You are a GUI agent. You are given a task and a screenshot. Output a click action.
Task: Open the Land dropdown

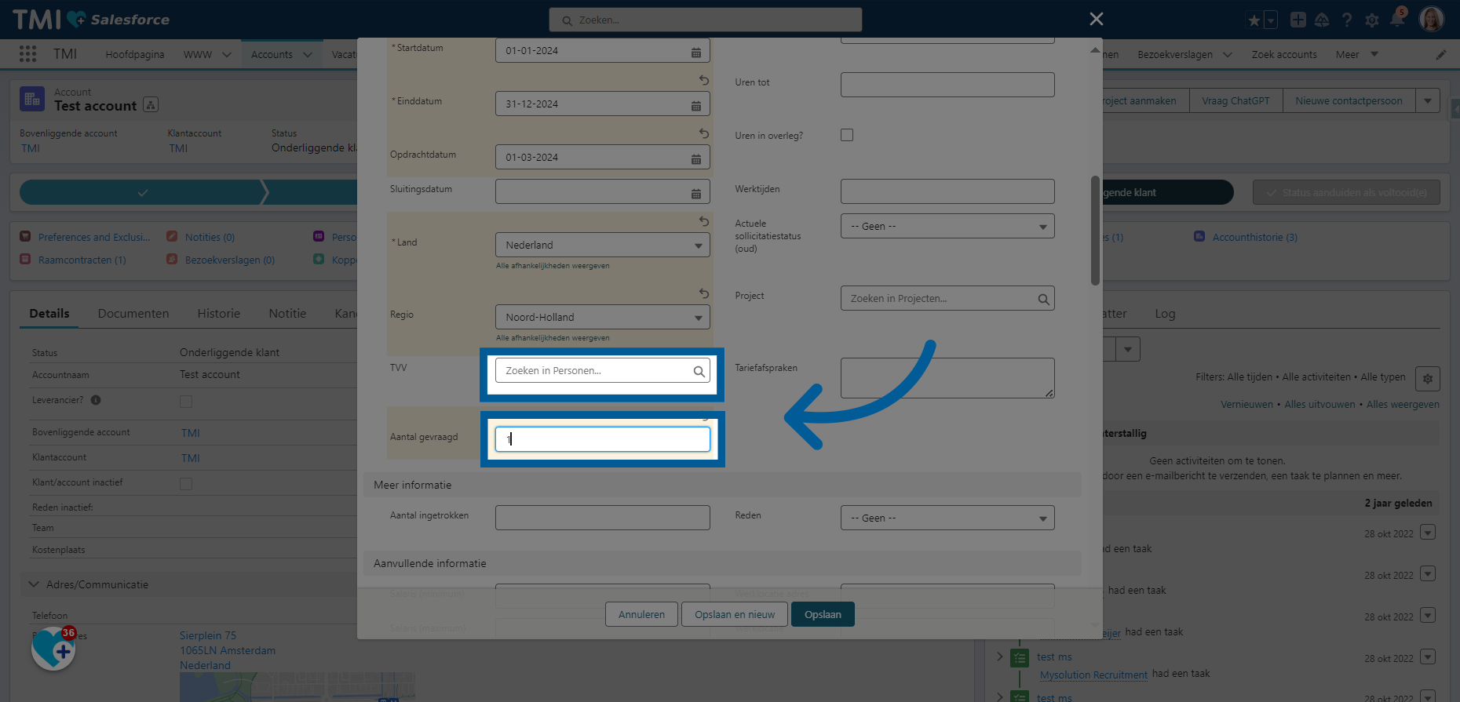(x=603, y=245)
